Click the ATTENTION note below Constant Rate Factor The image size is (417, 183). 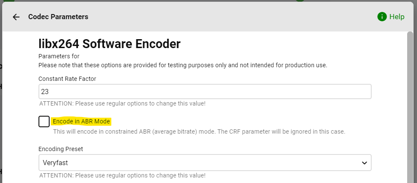122,103
